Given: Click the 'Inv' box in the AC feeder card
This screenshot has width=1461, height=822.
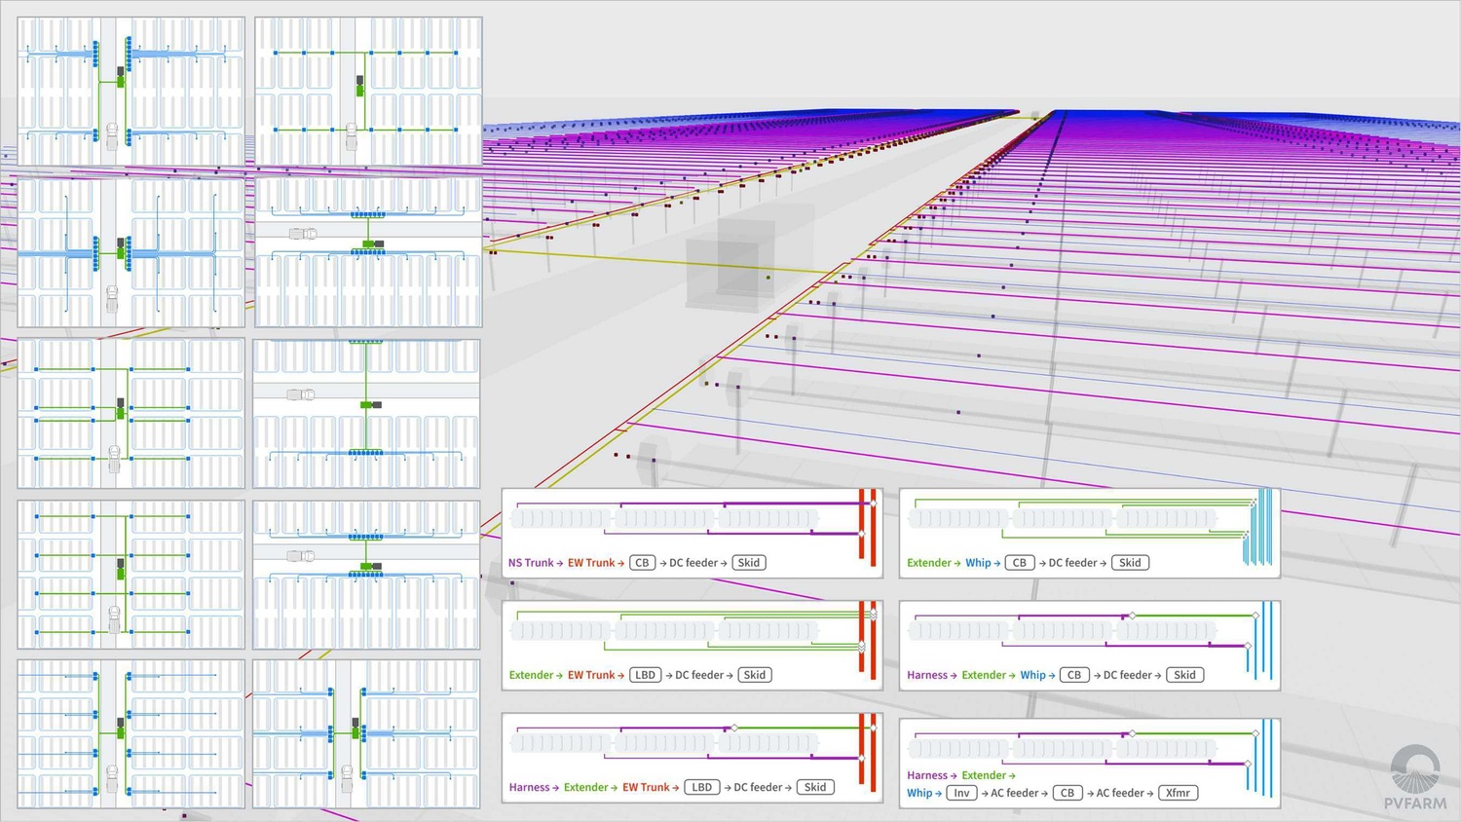Looking at the screenshot, I should [x=961, y=793].
